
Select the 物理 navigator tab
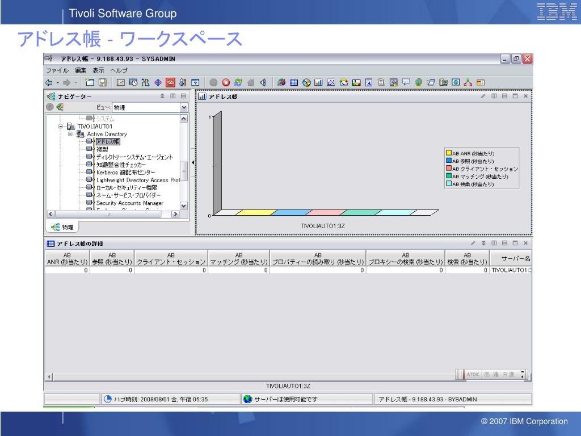tap(62, 227)
